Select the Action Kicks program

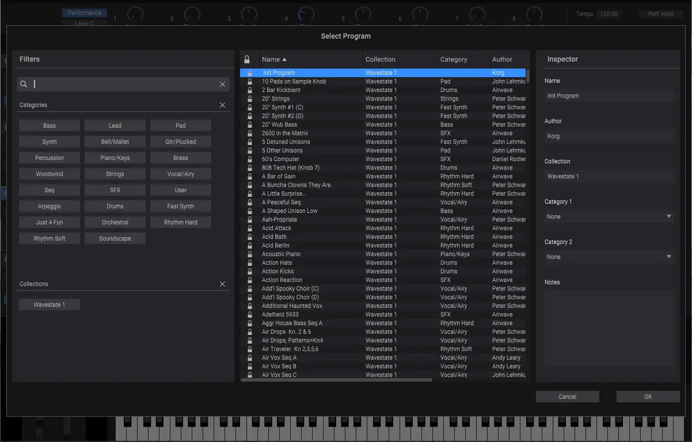pyautogui.click(x=383, y=272)
